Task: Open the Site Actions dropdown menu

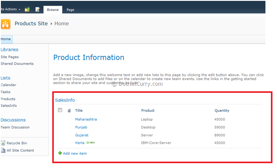Action: 10,9
